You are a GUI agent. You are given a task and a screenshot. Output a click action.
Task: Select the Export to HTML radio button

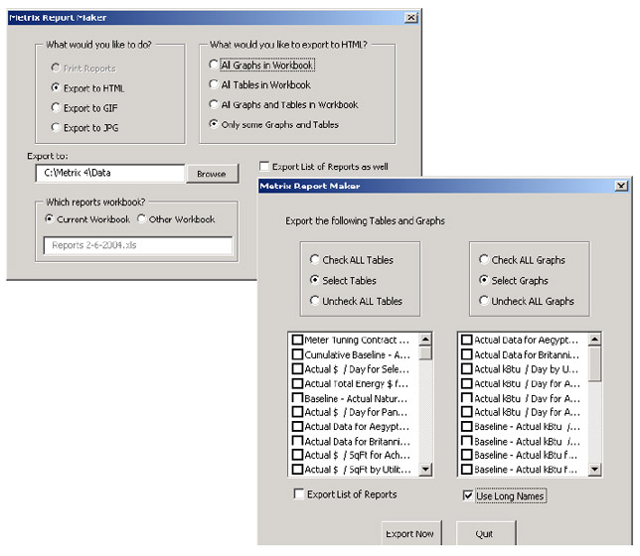click(56, 88)
